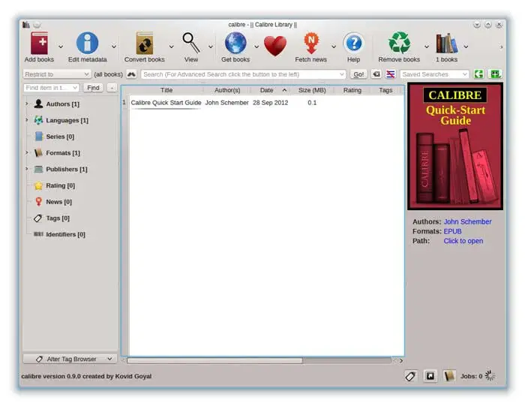The height and width of the screenshot is (406, 525).
Task: Click the Languages icon in tag browser
Action: click(x=38, y=120)
